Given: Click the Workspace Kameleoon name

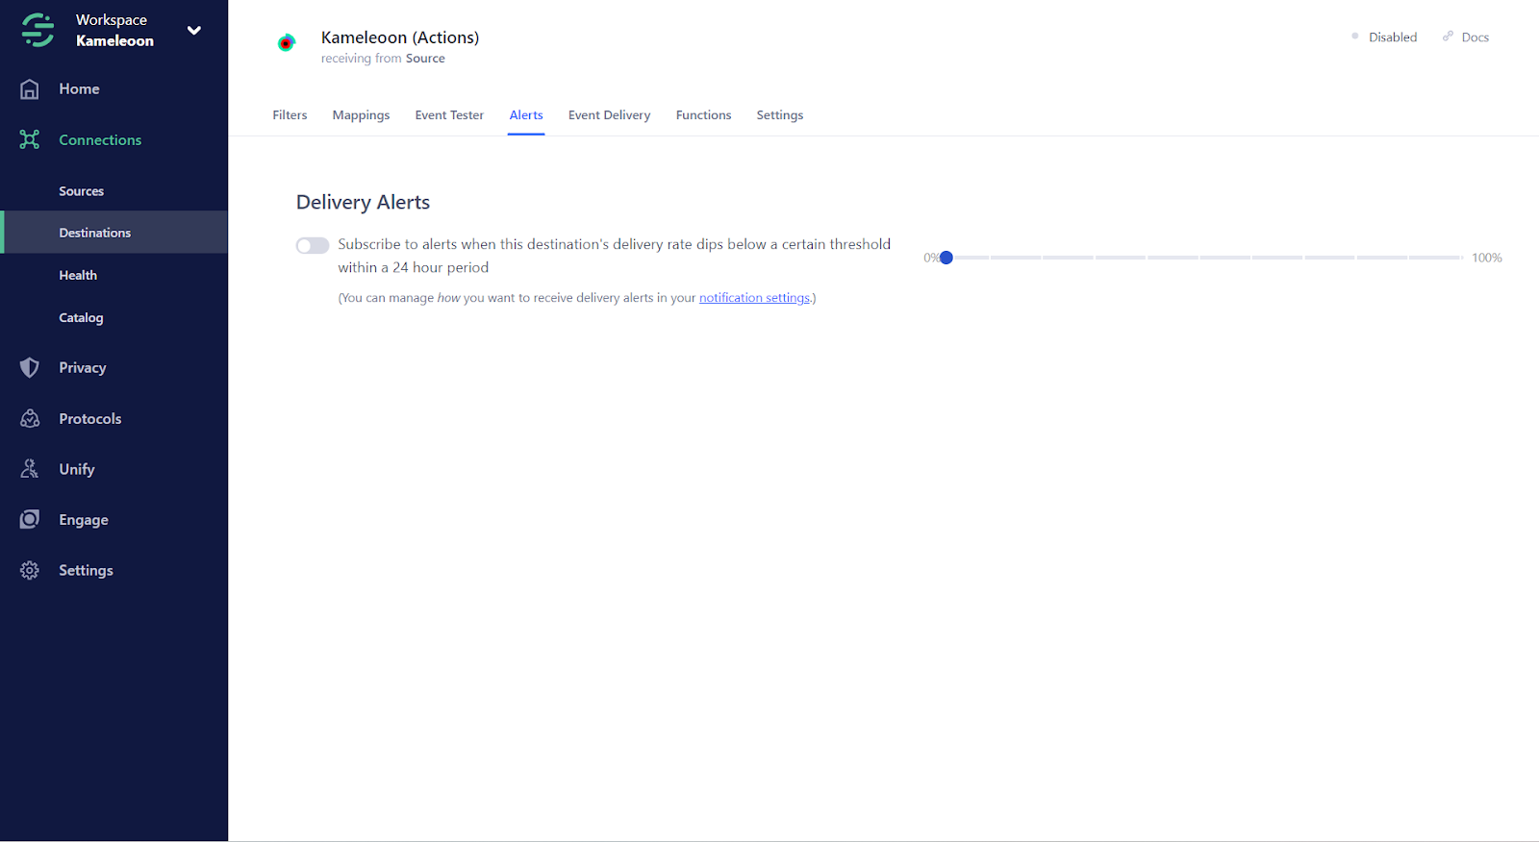Looking at the screenshot, I should click(x=114, y=30).
